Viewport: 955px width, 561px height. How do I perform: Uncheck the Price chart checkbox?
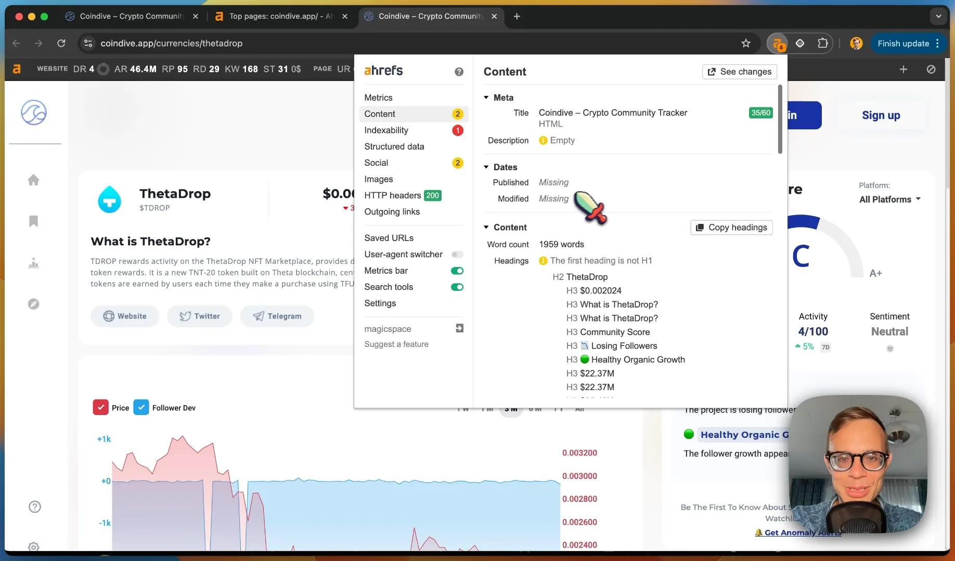[x=100, y=408]
